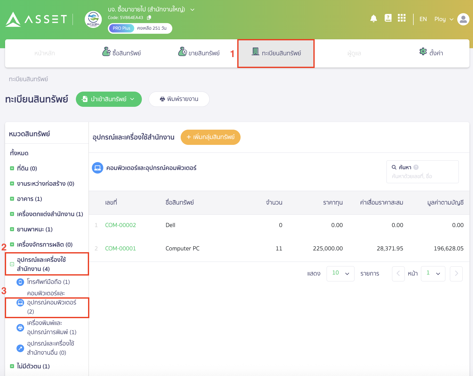Open the company switcher dropdown

[192, 9]
